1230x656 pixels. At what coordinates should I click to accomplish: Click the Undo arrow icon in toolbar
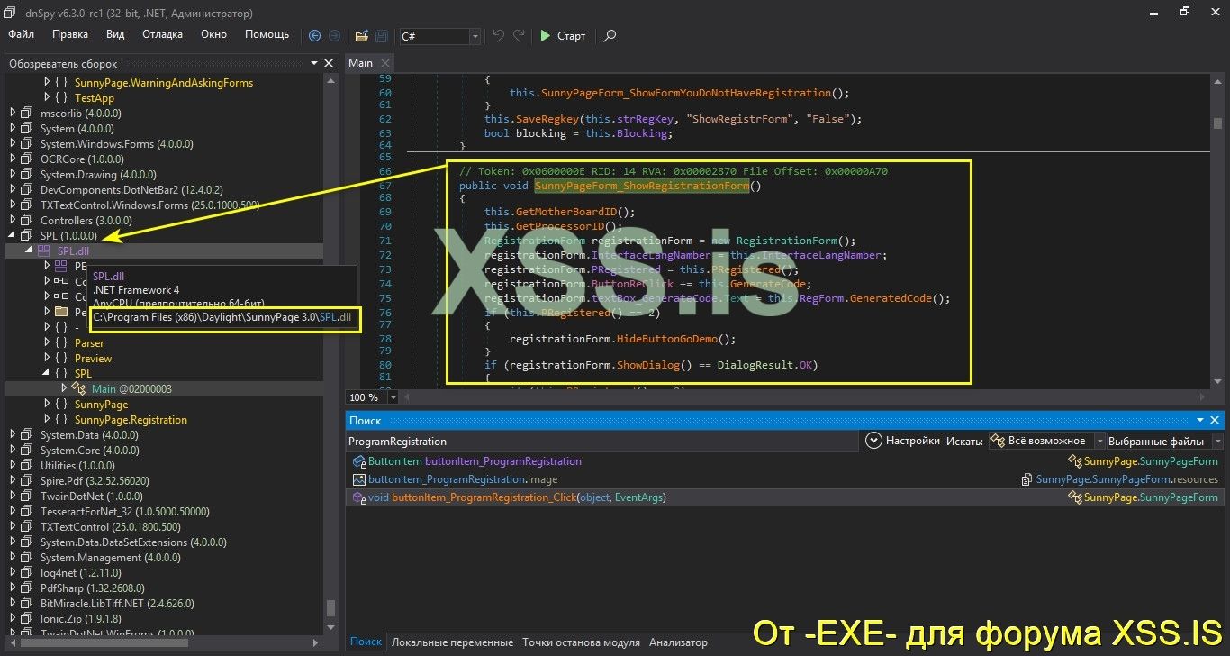tap(496, 36)
